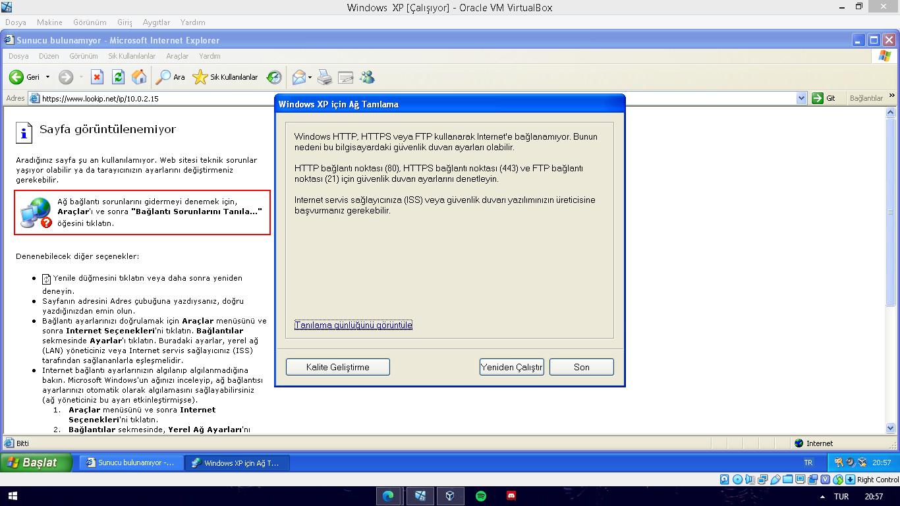Print the page using the printer icon
Viewport: 900px width, 506px height.
pyautogui.click(x=325, y=77)
